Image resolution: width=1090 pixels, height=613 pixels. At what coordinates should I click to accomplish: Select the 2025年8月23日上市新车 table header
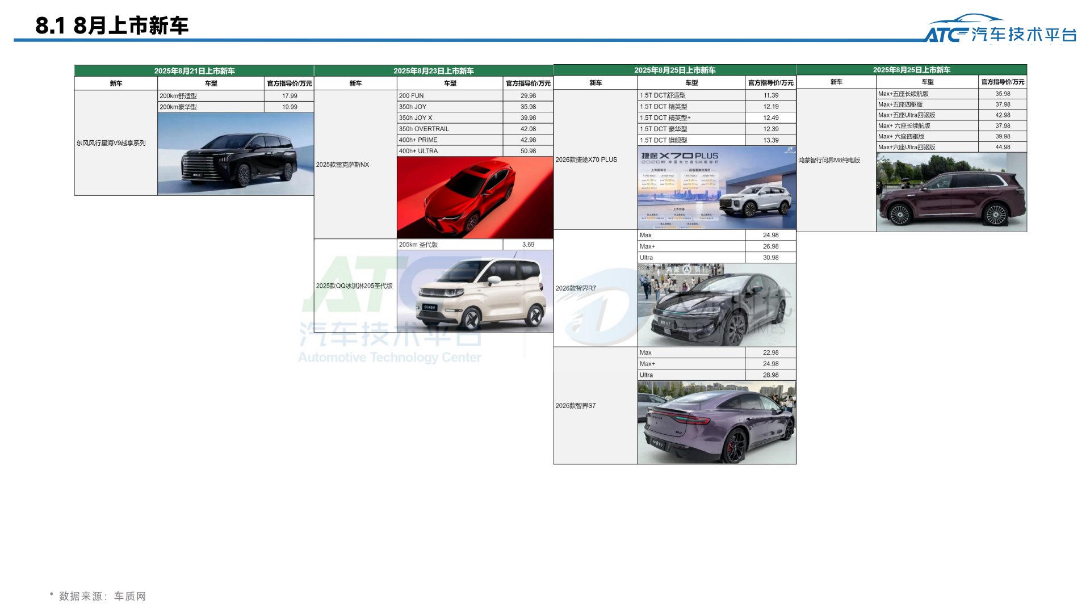click(x=434, y=71)
